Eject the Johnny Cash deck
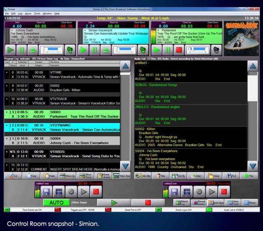 point(32,50)
